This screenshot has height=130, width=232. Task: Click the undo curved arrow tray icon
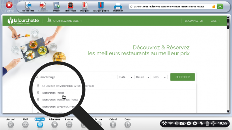coord(201,123)
